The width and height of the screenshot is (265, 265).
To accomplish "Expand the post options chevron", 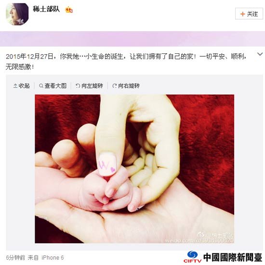I will (260, 54).
